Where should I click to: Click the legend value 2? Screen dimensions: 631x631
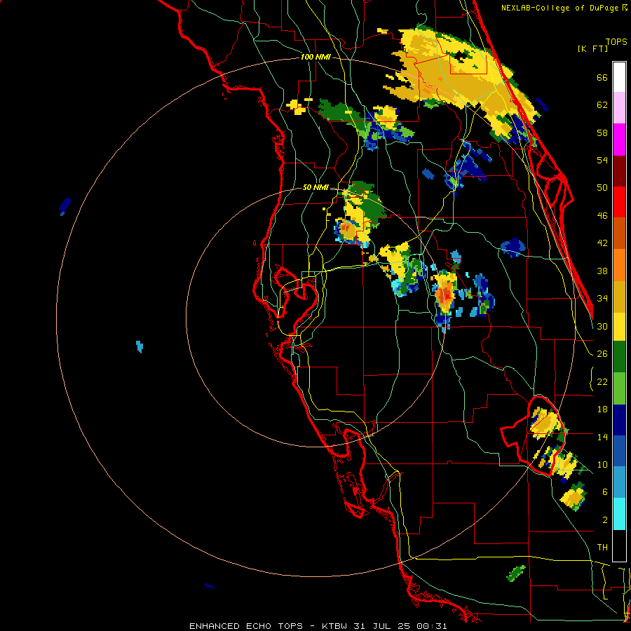[x=605, y=520]
